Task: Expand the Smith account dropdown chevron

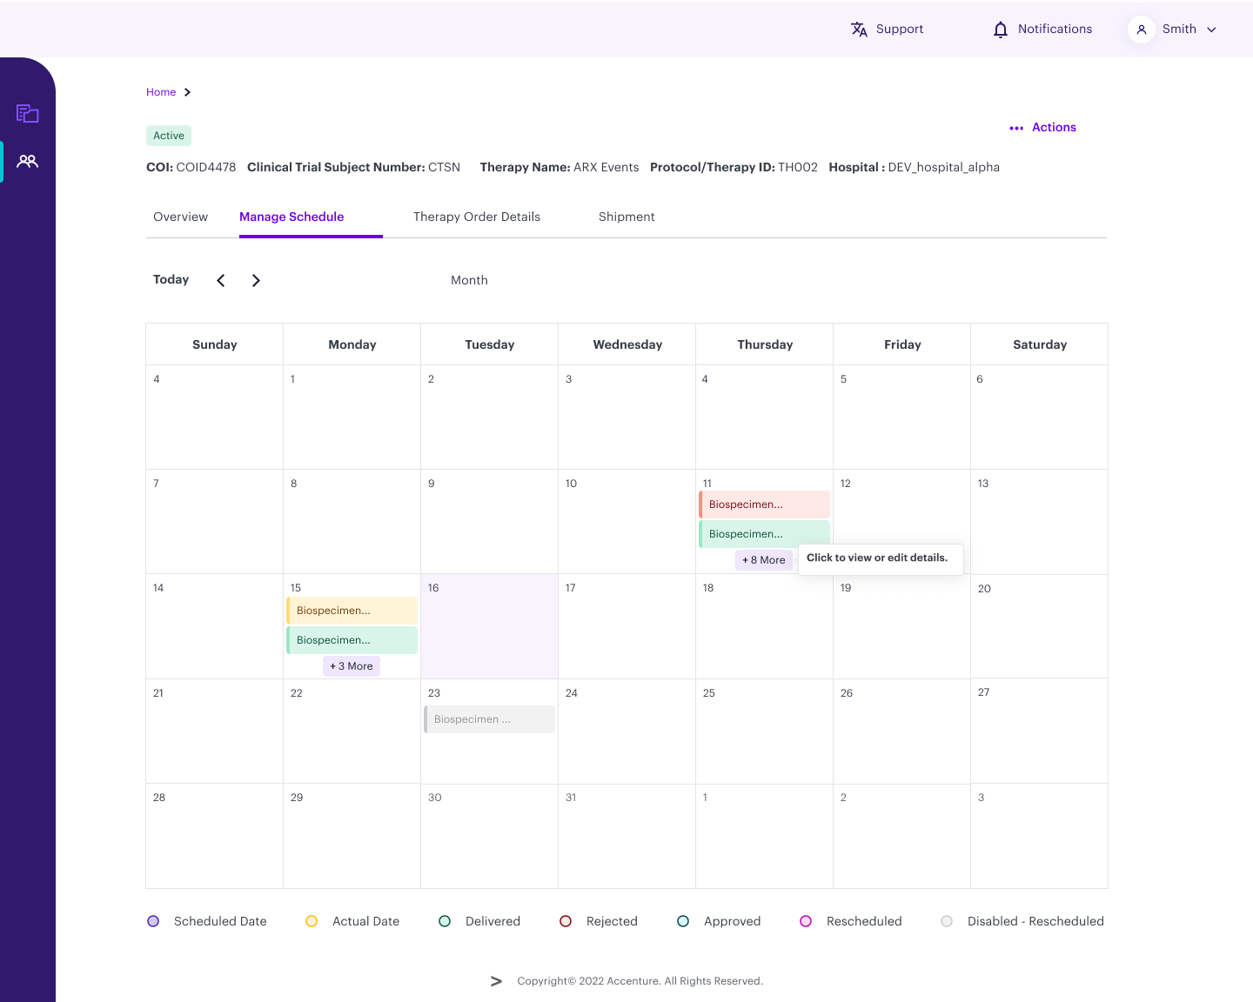Action: pyautogui.click(x=1212, y=29)
